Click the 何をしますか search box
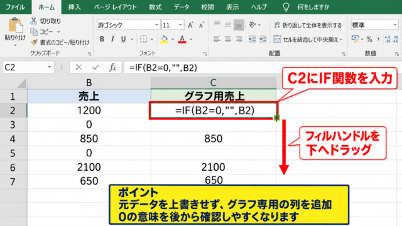This screenshot has height=226, width=402. point(313,7)
